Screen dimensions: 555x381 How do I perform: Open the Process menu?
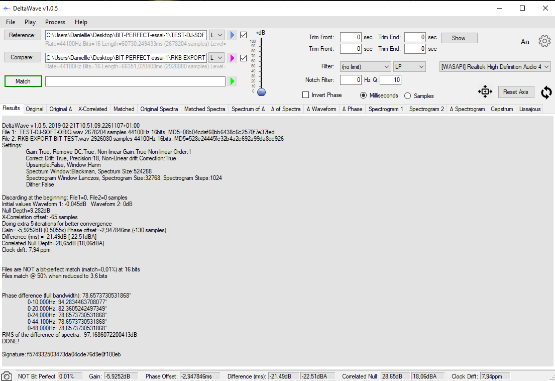(x=55, y=22)
